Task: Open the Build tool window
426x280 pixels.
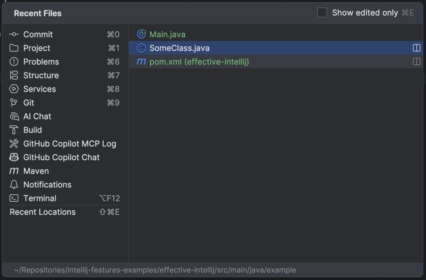Action: (x=32, y=130)
